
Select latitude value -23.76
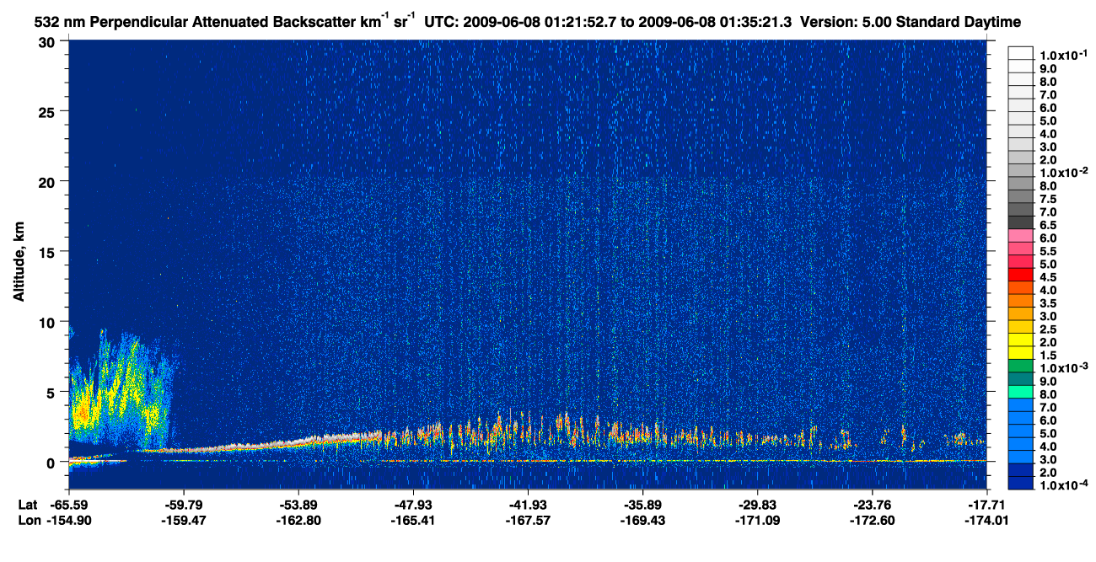point(873,504)
